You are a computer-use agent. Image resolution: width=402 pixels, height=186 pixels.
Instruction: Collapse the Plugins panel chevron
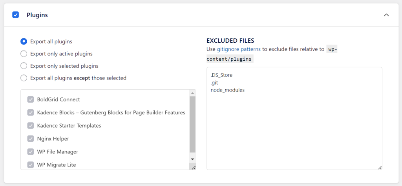click(x=386, y=15)
